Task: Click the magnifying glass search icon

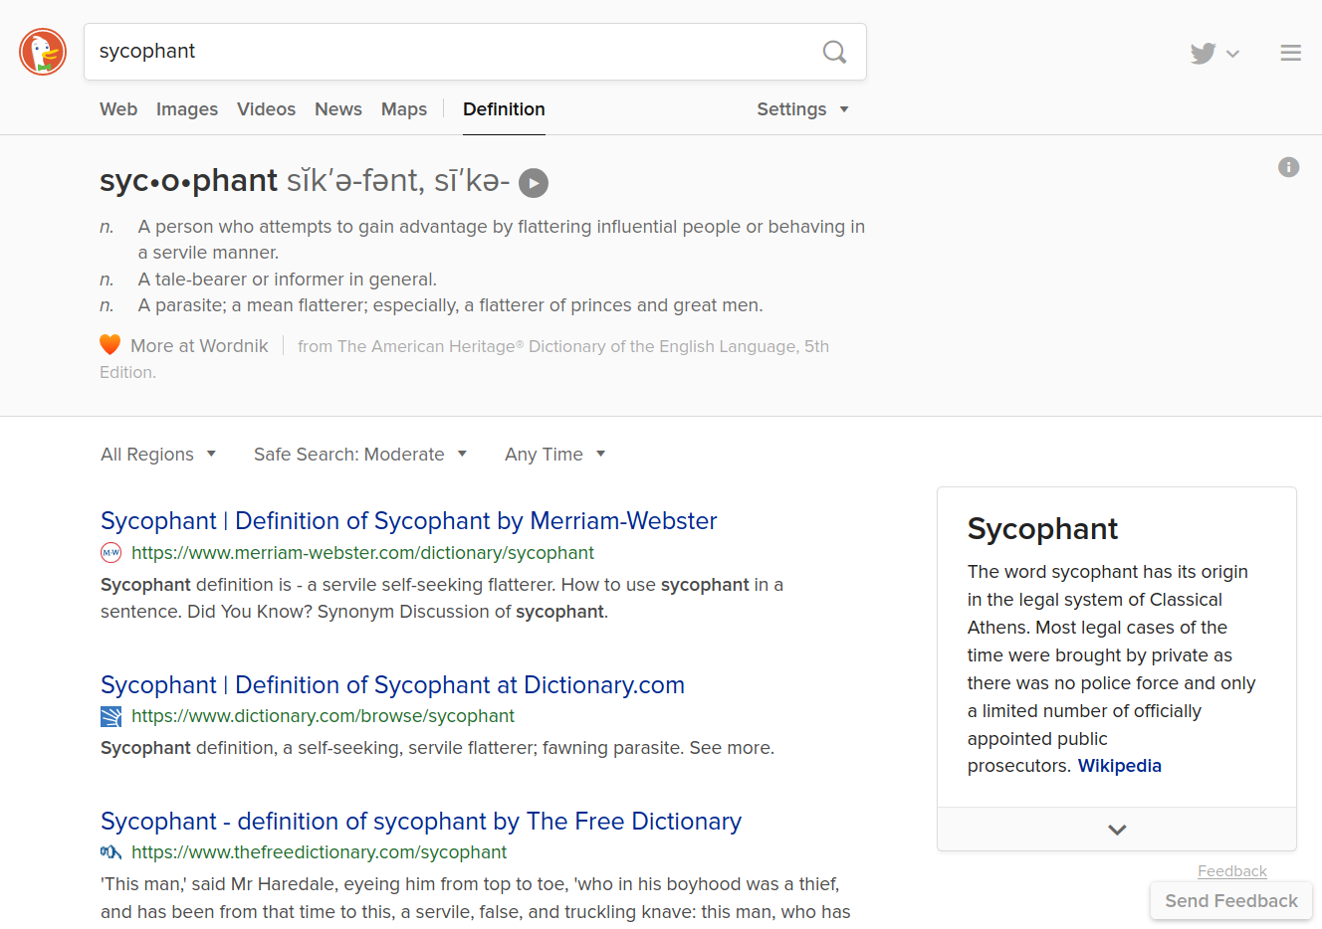Action: [x=834, y=52]
